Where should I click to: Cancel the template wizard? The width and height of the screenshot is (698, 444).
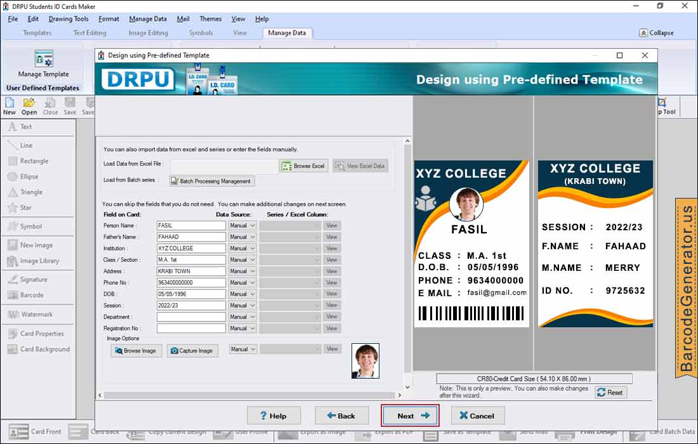(x=478, y=415)
